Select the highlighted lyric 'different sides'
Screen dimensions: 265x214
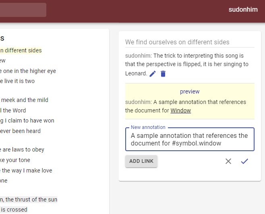(x=23, y=50)
